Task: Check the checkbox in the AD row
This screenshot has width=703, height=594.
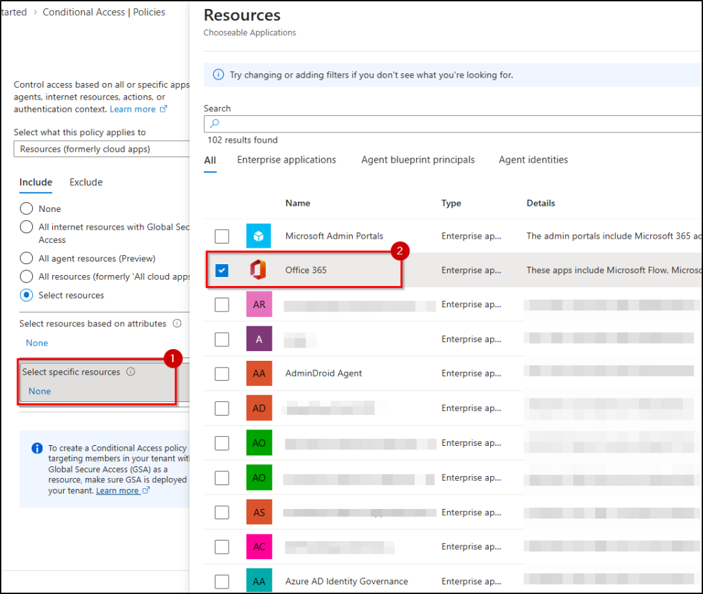Action: coord(222,408)
